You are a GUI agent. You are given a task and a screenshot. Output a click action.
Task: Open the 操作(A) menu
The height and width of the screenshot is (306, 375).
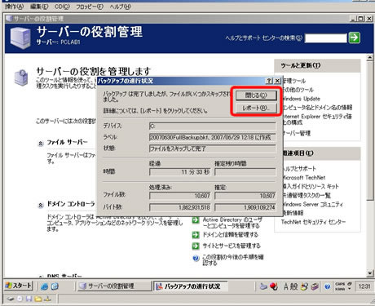click(x=14, y=7)
